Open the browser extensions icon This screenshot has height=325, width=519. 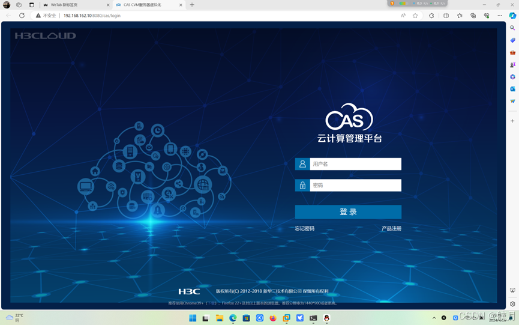[431, 16]
